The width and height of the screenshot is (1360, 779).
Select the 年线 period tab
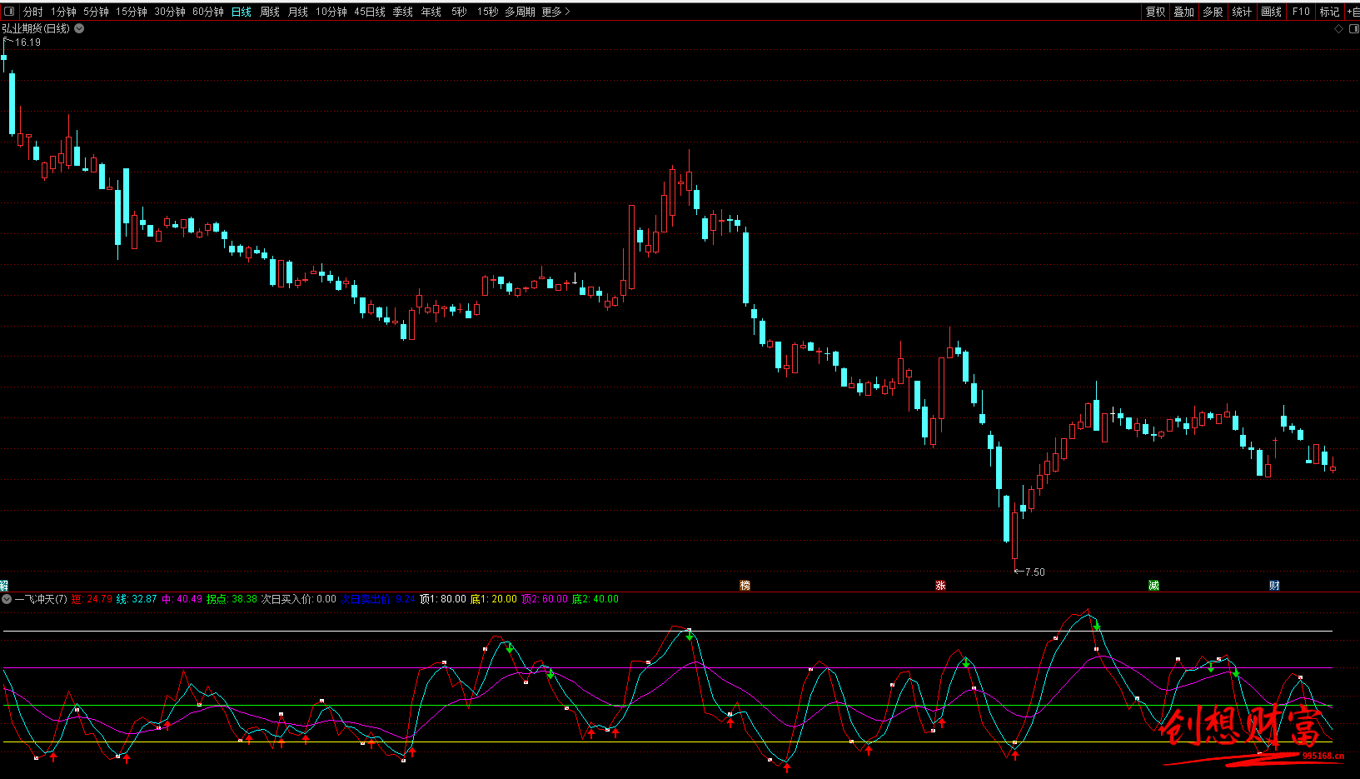[431, 12]
